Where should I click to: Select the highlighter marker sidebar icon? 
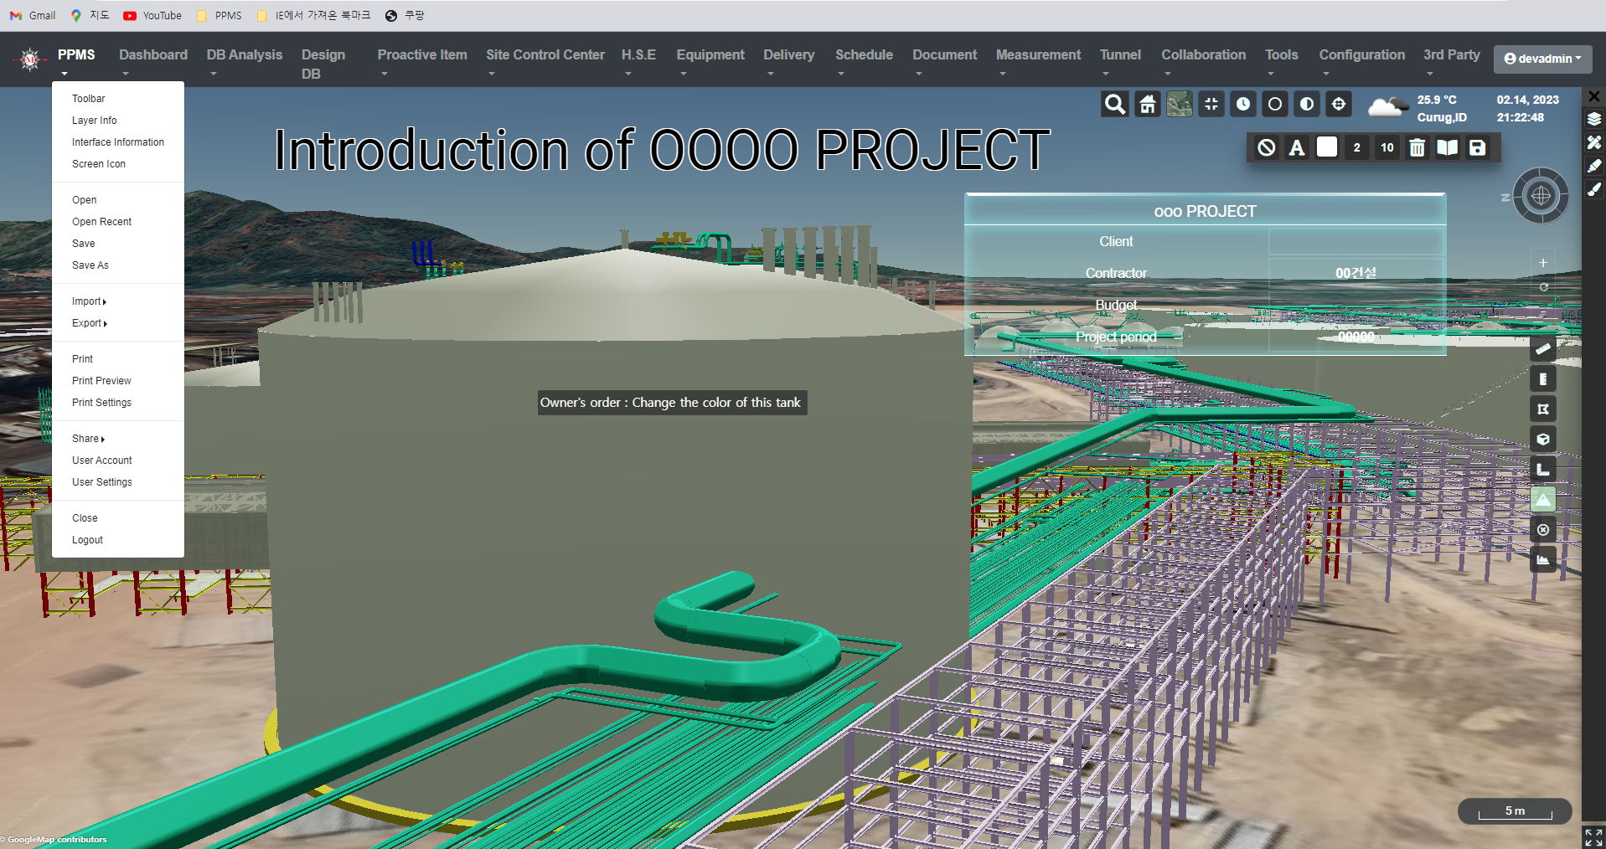click(1594, 167)
